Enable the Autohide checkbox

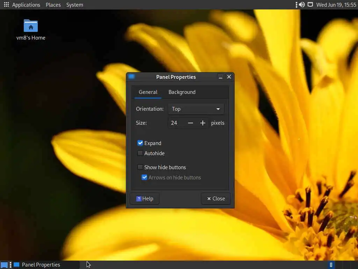click(x=140, y=153)
